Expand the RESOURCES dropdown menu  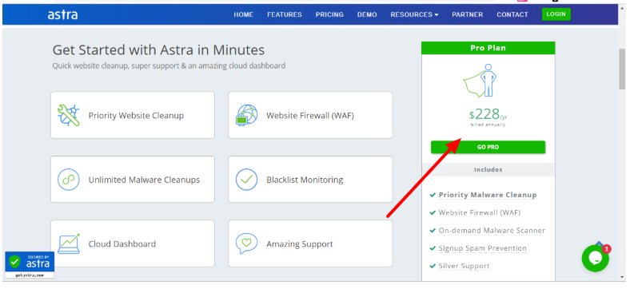tap(414, 14)
